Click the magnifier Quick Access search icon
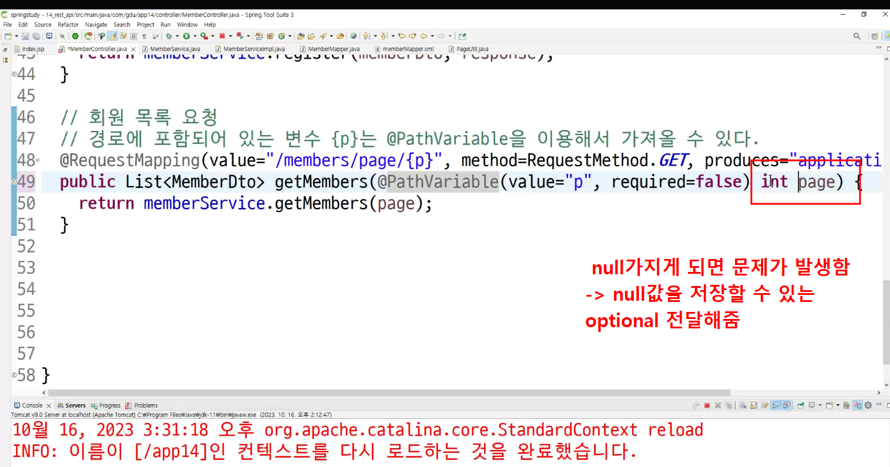 pyautogui.click(x=857, y=36)
